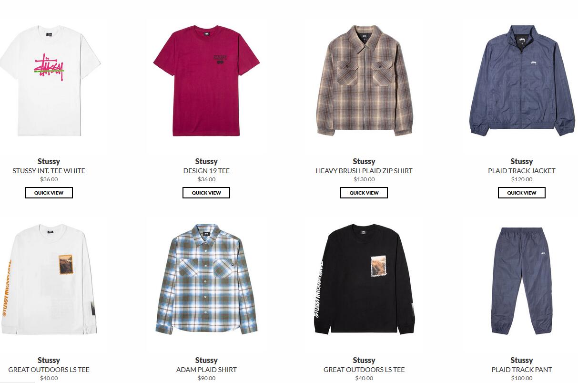Viewport: 578px width, 383px height.
Task: Follow the DESIGN 19 TEE product link
Action: (206, 171)
